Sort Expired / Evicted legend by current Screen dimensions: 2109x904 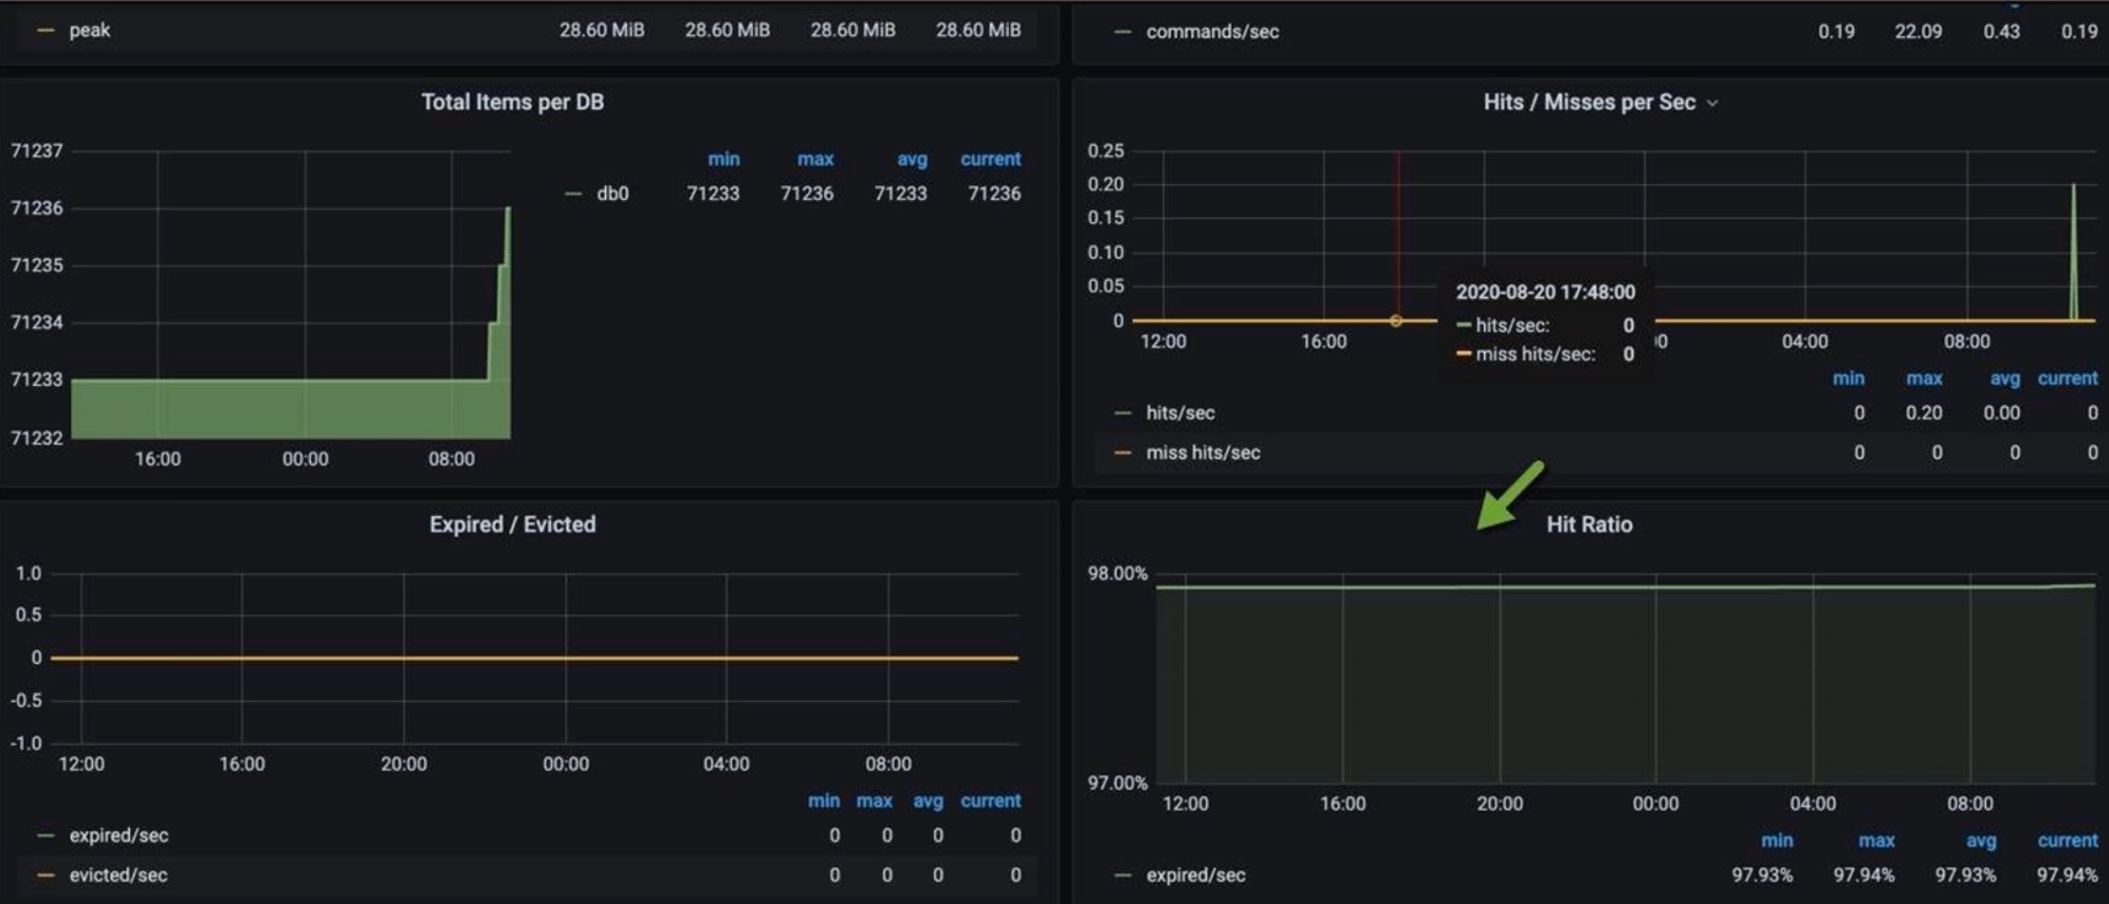[x=990, y=801]
